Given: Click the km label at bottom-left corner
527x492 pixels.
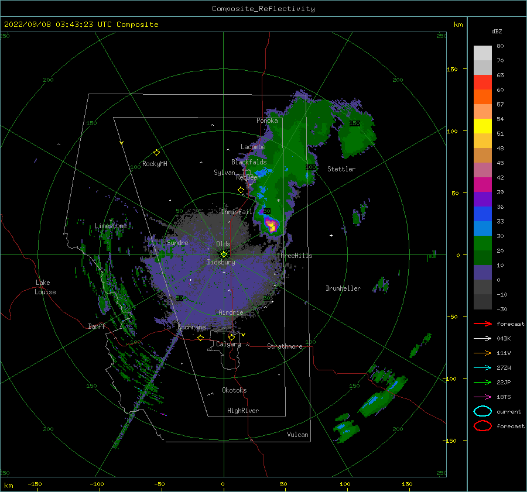Looking at the screenshot, I should click(8, 486).
